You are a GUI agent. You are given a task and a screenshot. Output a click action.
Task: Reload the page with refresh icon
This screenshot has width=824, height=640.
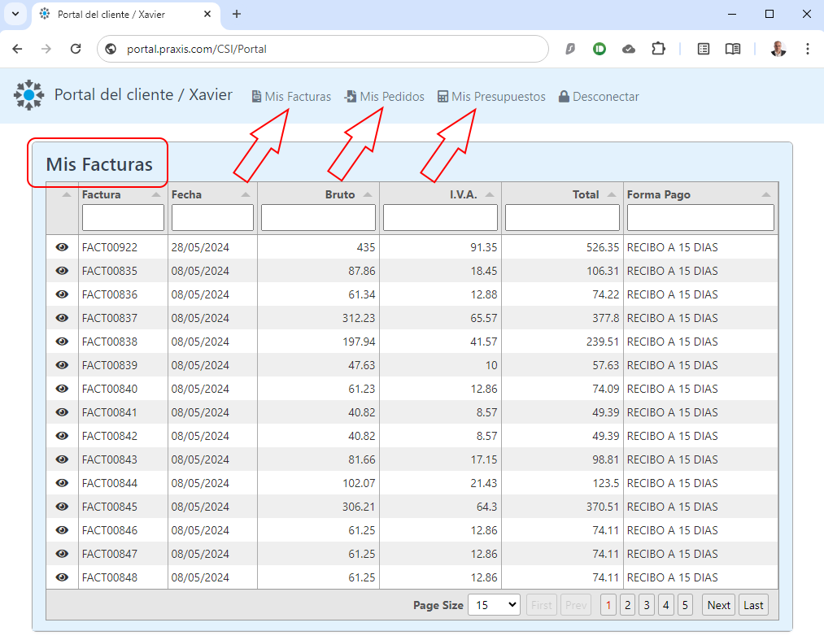pyautogui.click(x=76, y=49)
